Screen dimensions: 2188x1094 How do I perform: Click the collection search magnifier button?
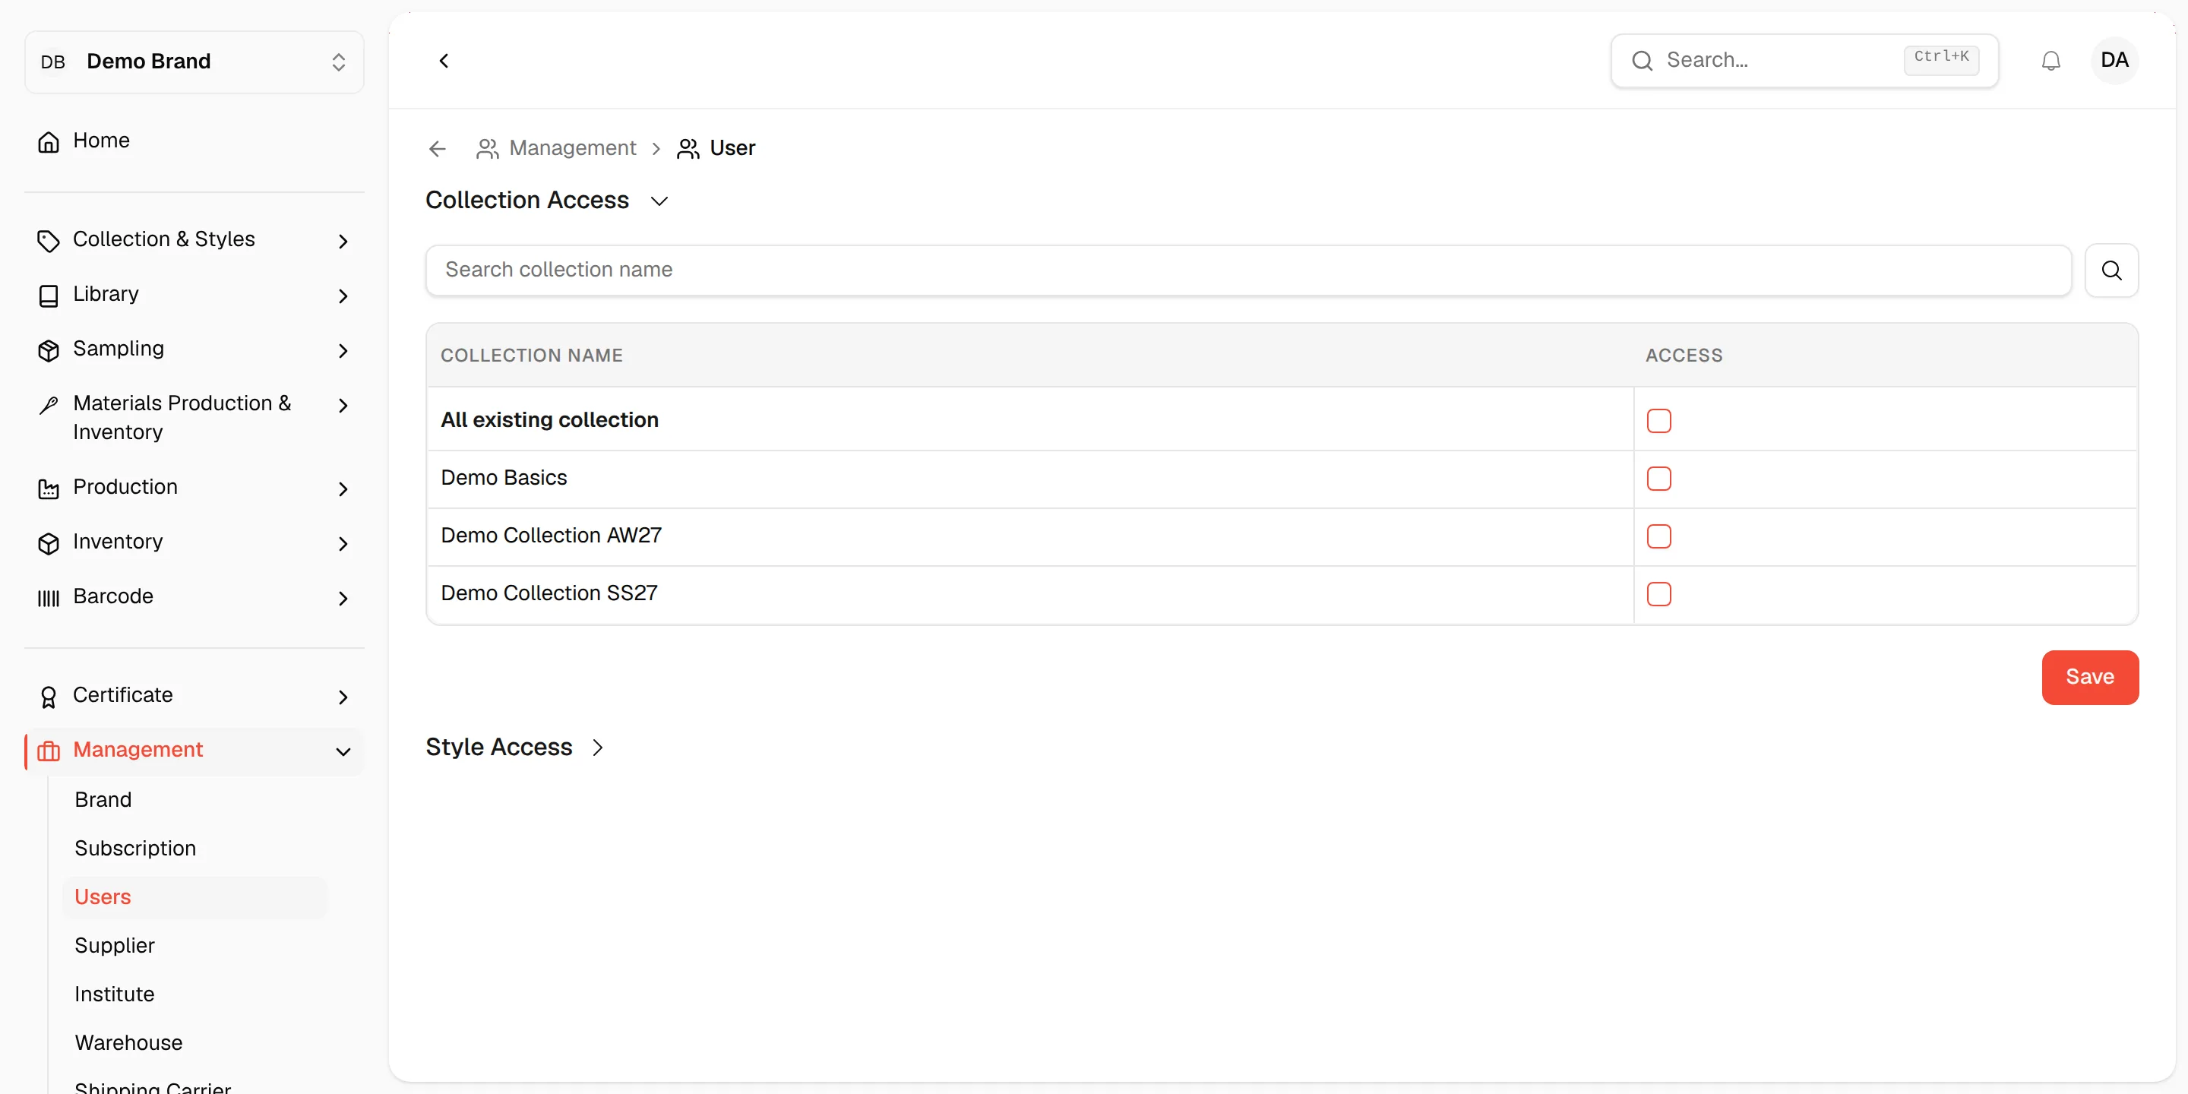2111,270
